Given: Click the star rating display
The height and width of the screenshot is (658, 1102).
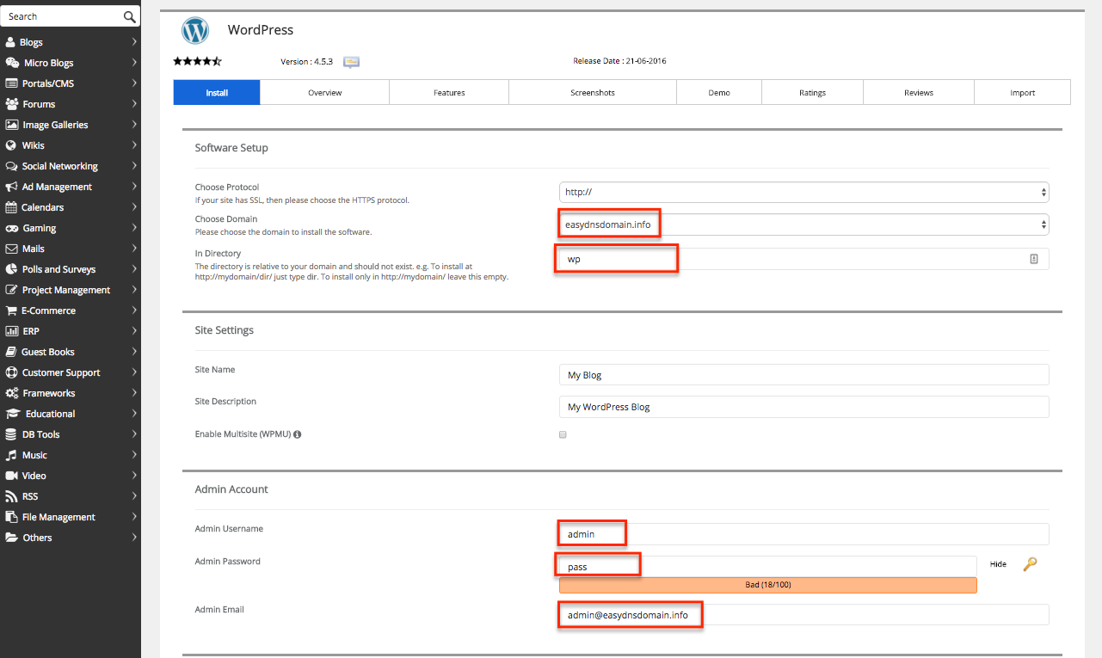Looking at the screenshot, I should click(198, 61).
